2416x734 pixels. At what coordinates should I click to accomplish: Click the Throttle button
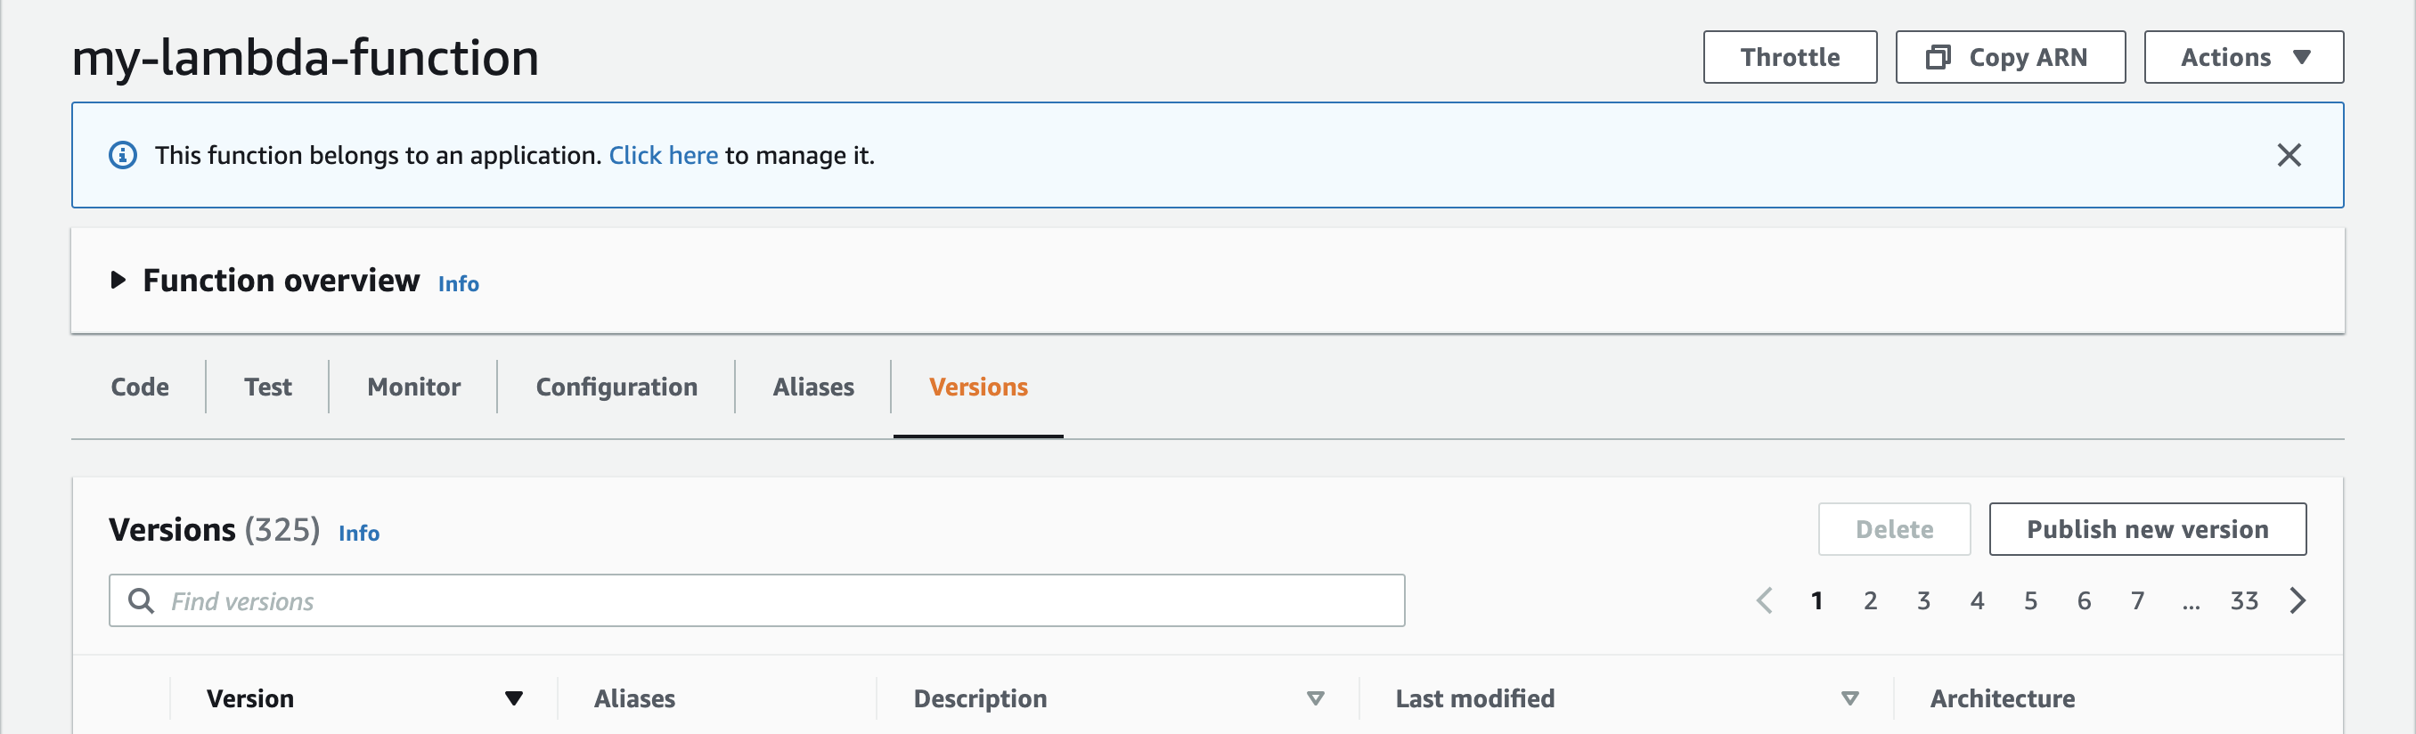tap(1789, 57)
